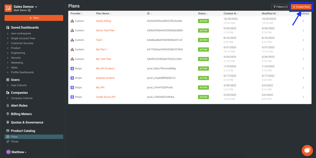
Task: Open the My API Product plan
Action: [x=105, y=68]
